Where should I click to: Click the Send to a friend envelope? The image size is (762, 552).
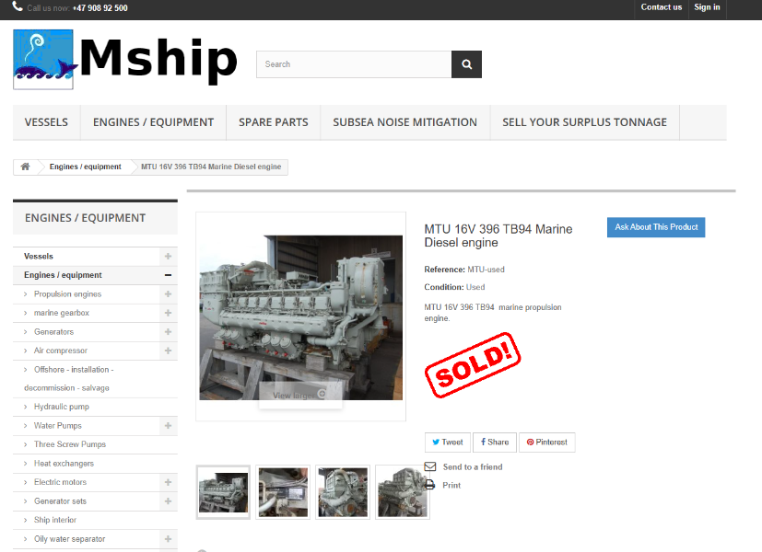coord(430,466)
